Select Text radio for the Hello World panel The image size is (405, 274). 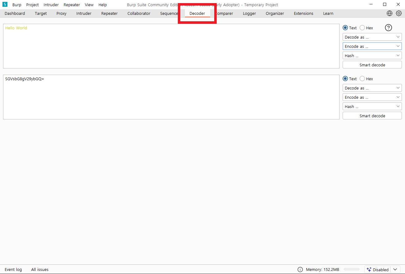pyautogui.click(x=350, y=28)
